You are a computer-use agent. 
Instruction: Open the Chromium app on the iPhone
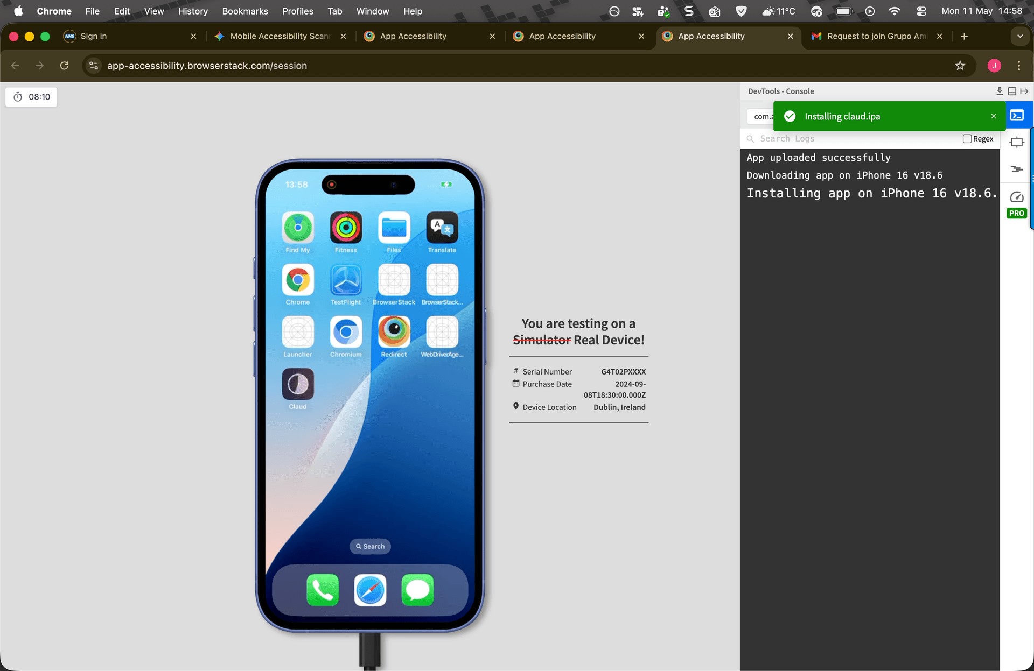[346, 332]
